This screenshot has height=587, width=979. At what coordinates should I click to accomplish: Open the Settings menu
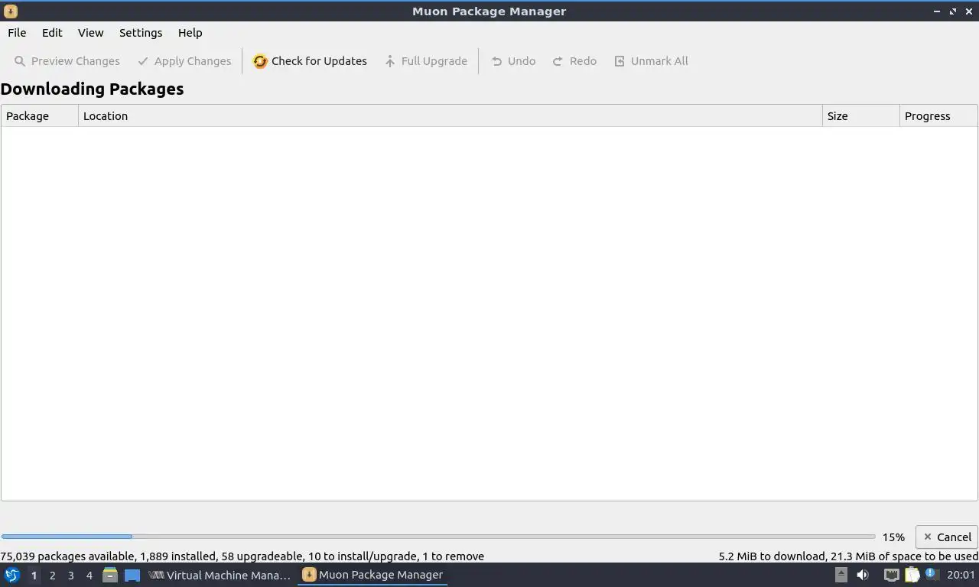click(141, 33)
